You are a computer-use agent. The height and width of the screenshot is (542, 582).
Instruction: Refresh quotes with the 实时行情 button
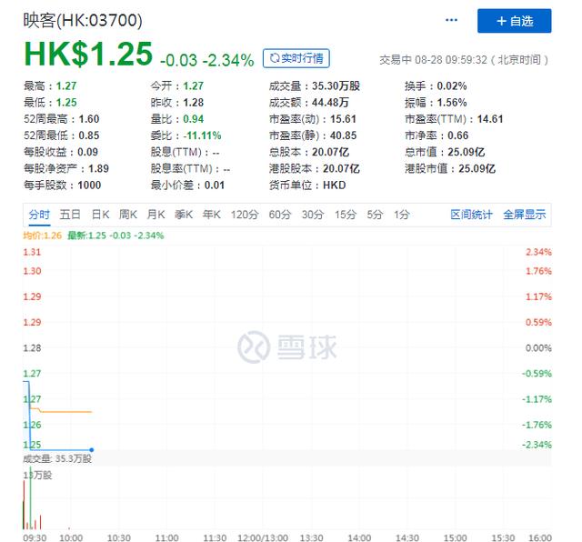pyautogui.click(x=296, y=58)
